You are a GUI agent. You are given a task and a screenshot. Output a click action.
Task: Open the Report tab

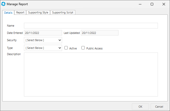[20, 12]
